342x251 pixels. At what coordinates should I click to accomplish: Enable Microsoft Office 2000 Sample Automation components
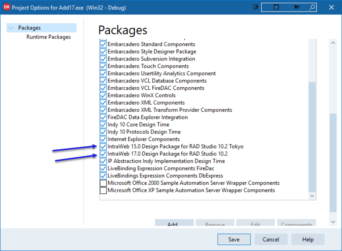click(x=103, y=183)
